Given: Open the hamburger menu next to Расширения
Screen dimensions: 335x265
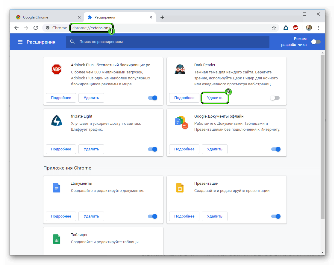Looking at the screenshot, I should [x=20, y=42].
